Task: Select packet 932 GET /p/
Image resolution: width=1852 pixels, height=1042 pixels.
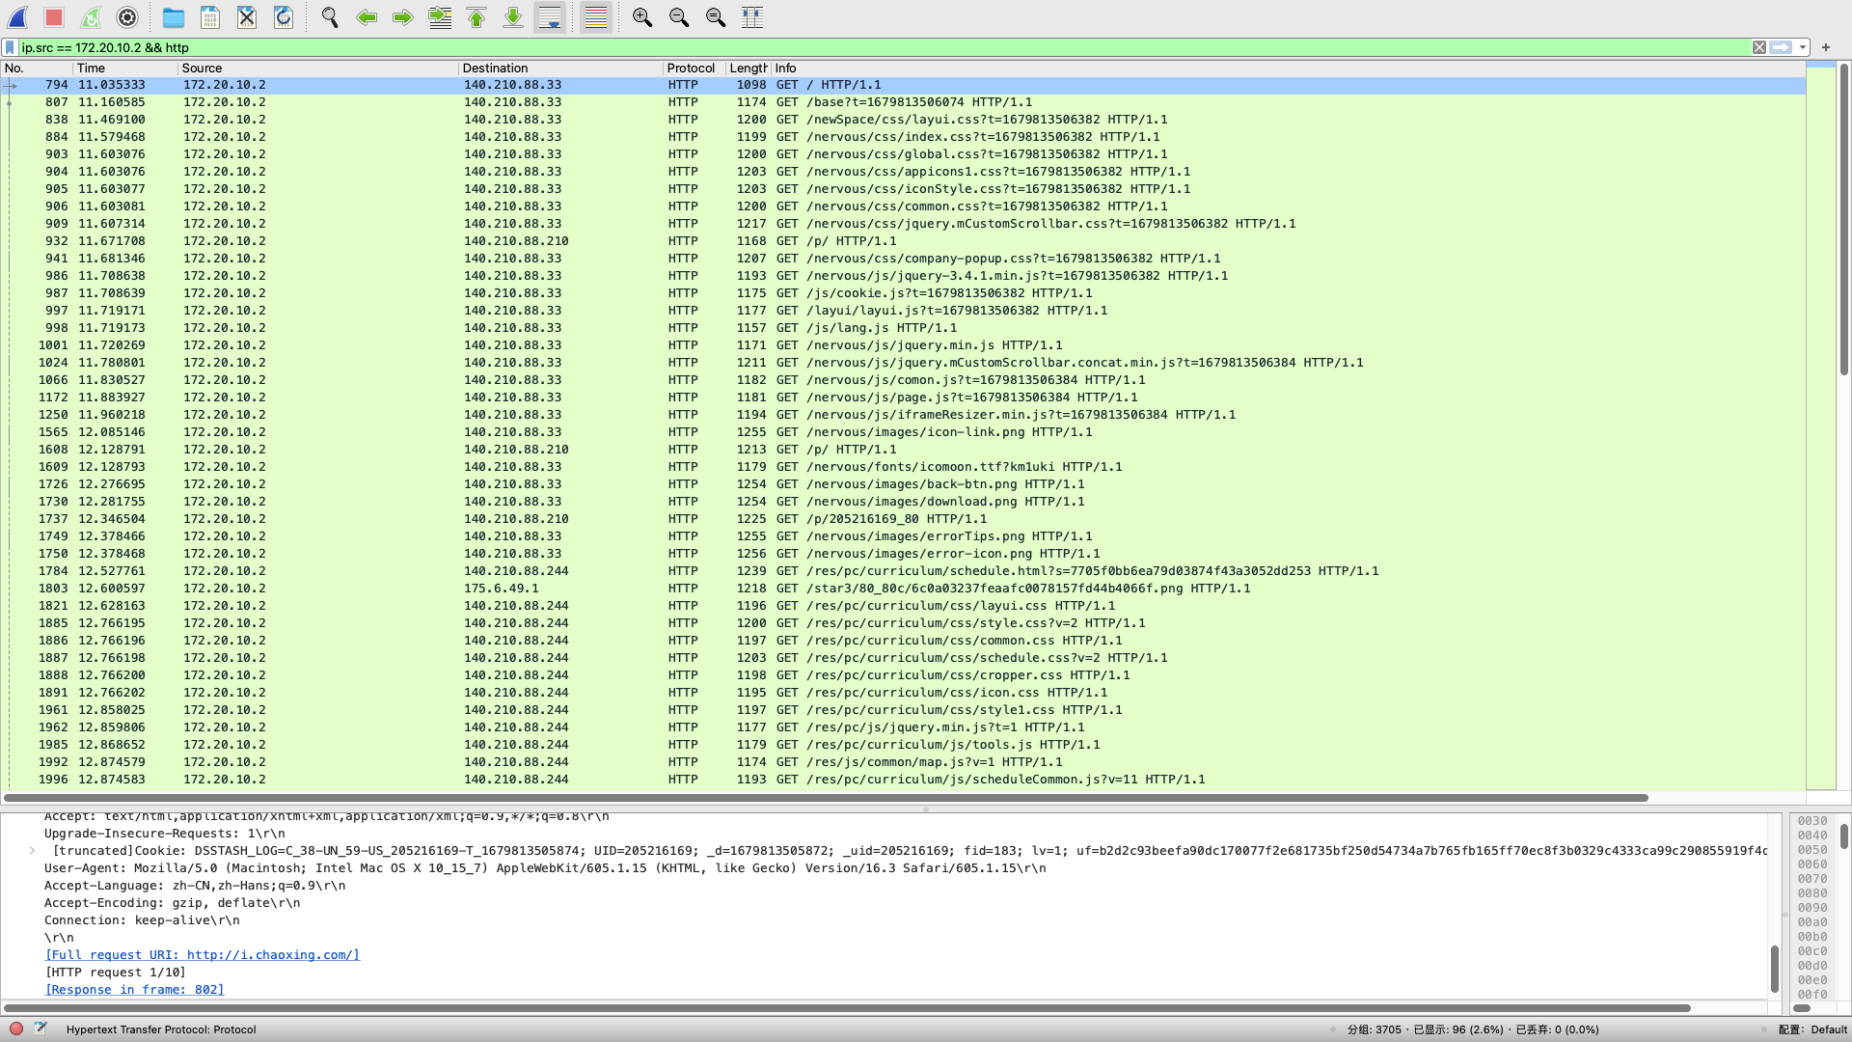Action: tap(903, 241)
